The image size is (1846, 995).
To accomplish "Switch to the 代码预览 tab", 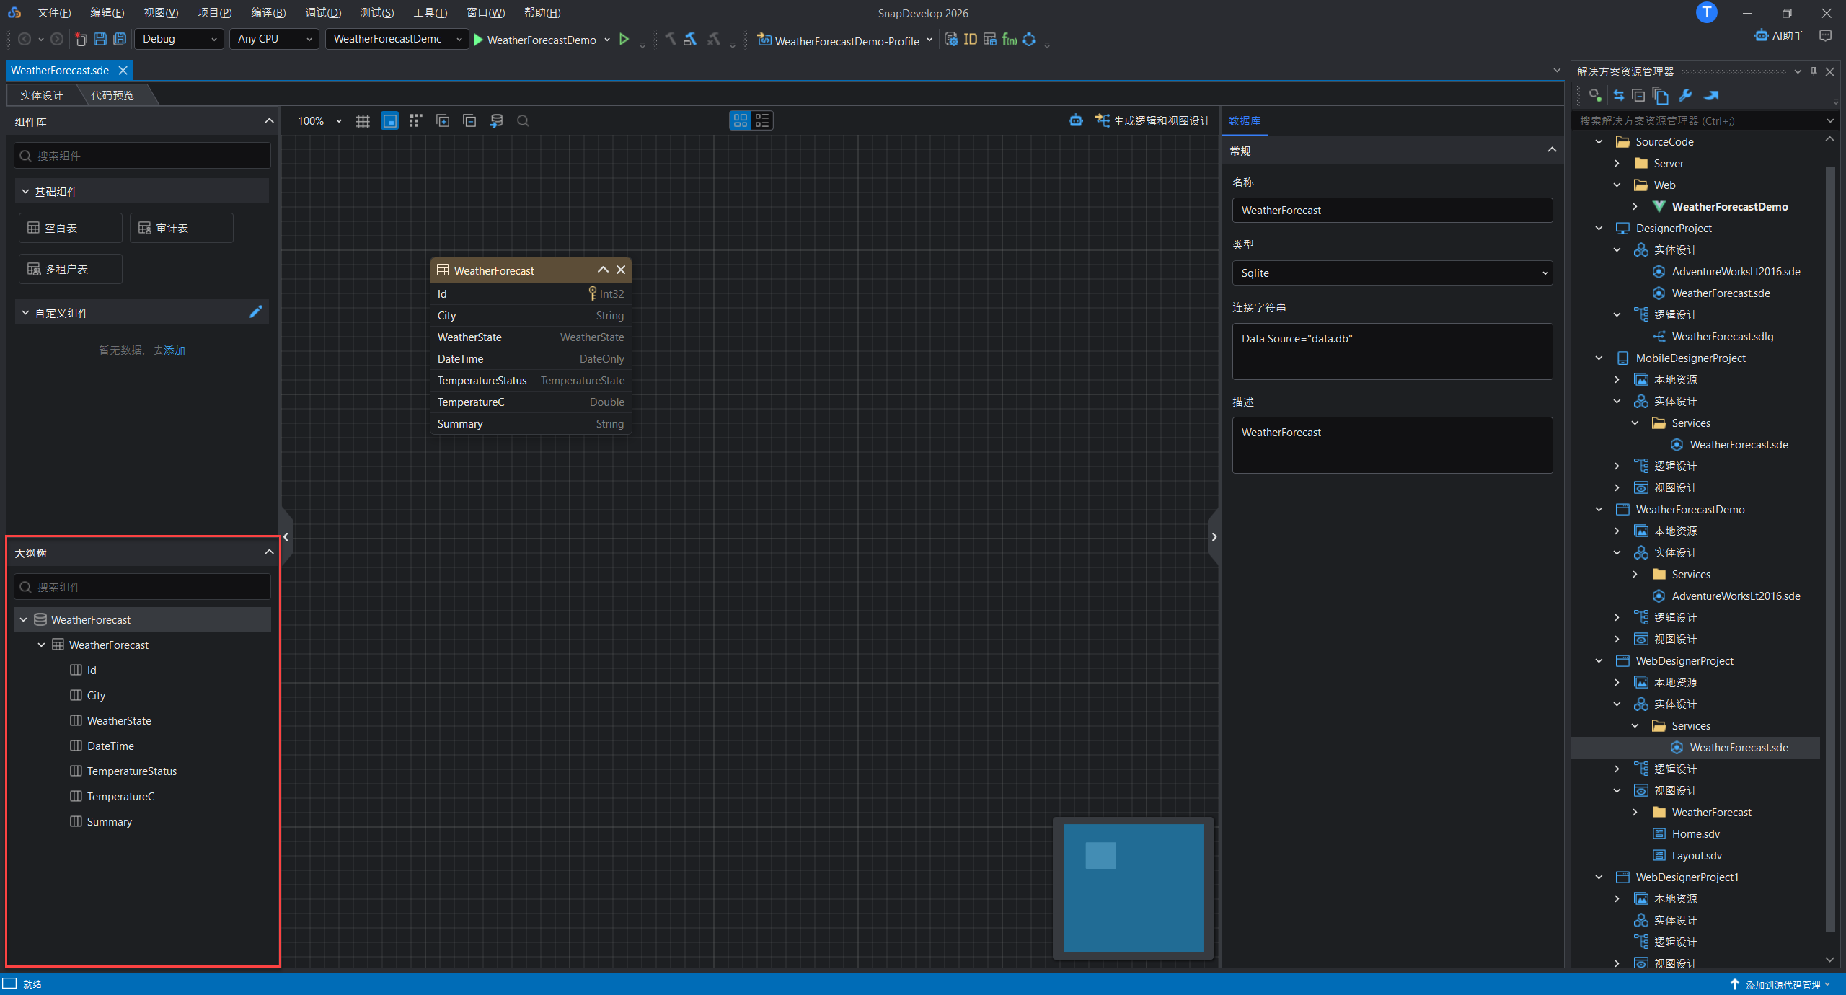I will pos(112,95).
